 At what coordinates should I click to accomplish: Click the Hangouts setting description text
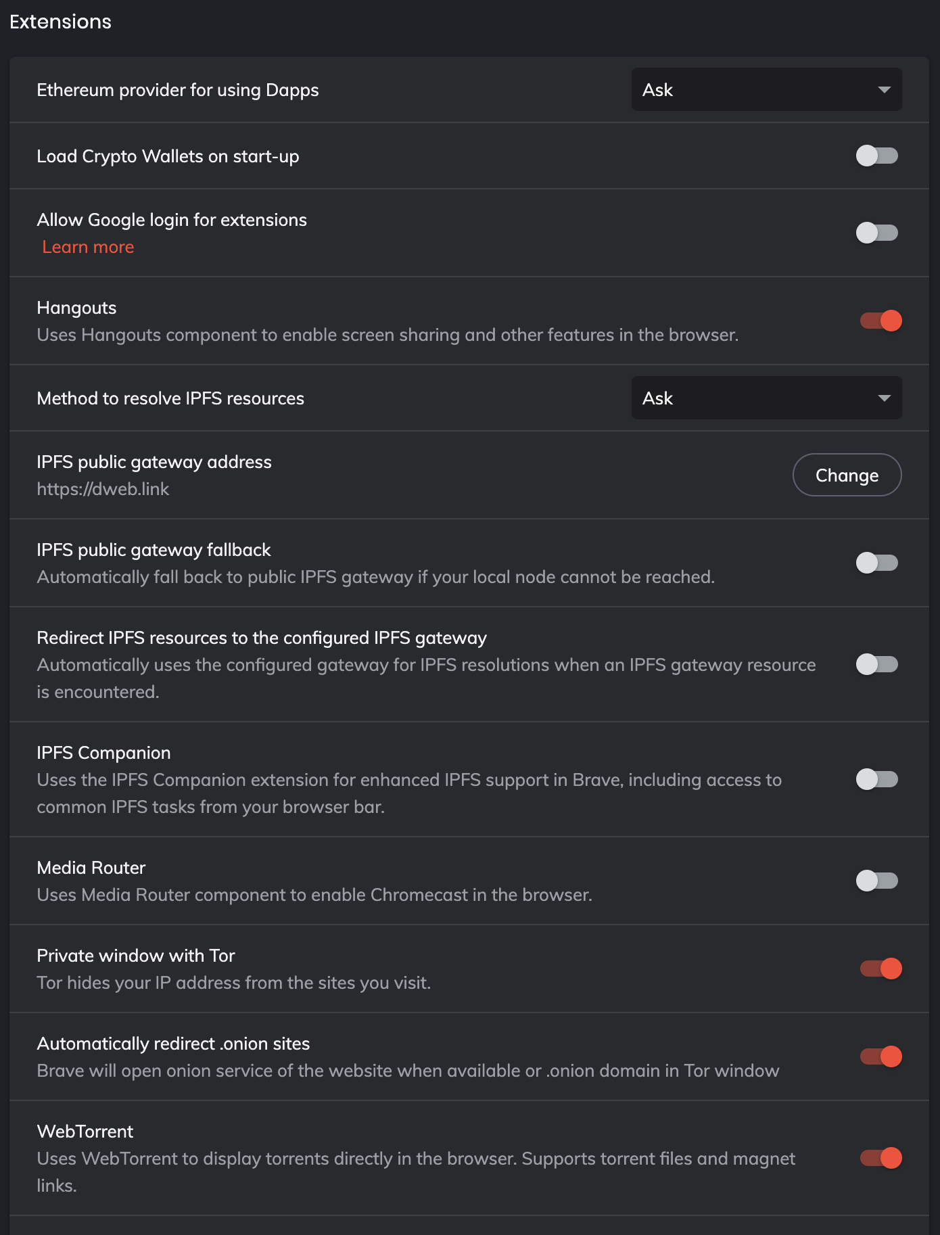click(x=387, y=335)
